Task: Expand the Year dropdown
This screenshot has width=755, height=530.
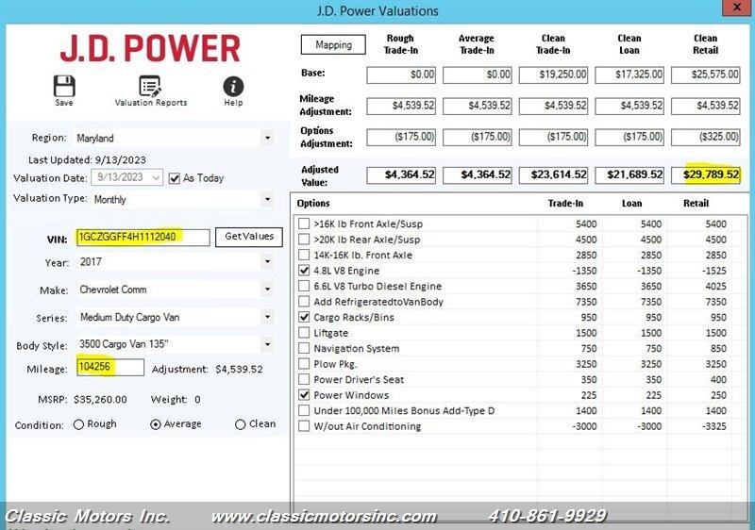Action: click(267, 261)
